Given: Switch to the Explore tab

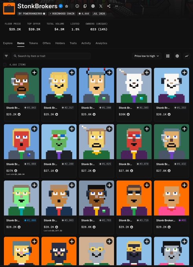Looking at the screenshot, I should coord(8,43).
